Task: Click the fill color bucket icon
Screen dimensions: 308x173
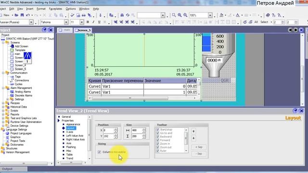Action: (221, 15)
